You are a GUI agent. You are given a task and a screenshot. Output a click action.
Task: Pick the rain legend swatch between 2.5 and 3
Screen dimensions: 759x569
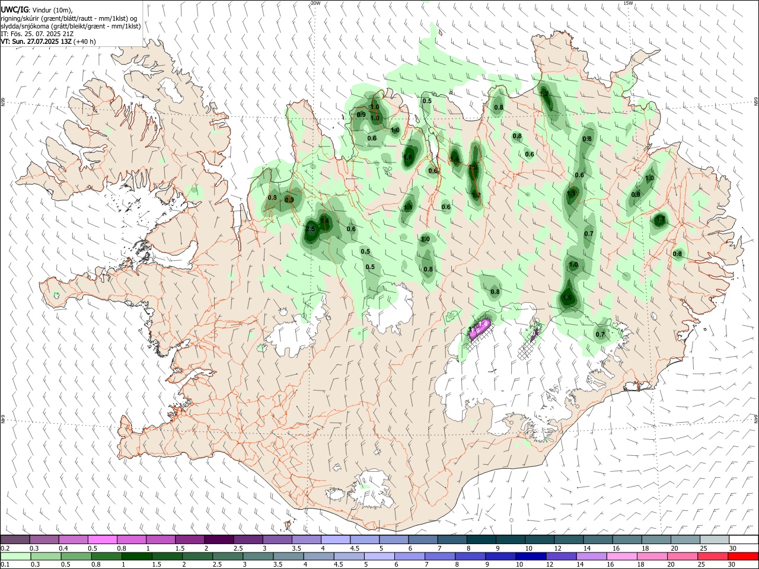click(228, 556)
